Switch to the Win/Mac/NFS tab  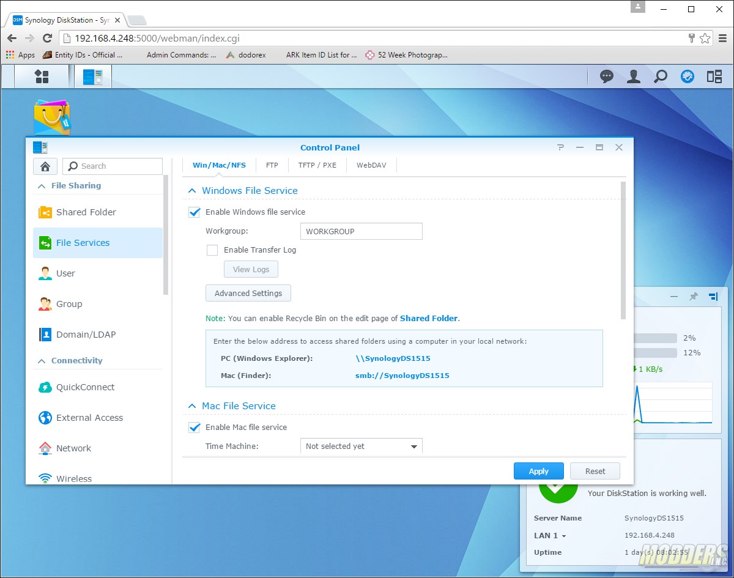[x=219, y=165]
